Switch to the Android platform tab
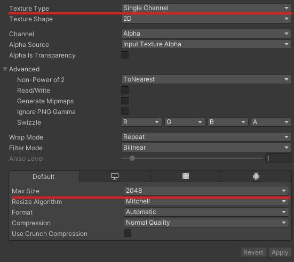This screenshot has height=262, width=294. pos(256,176)
